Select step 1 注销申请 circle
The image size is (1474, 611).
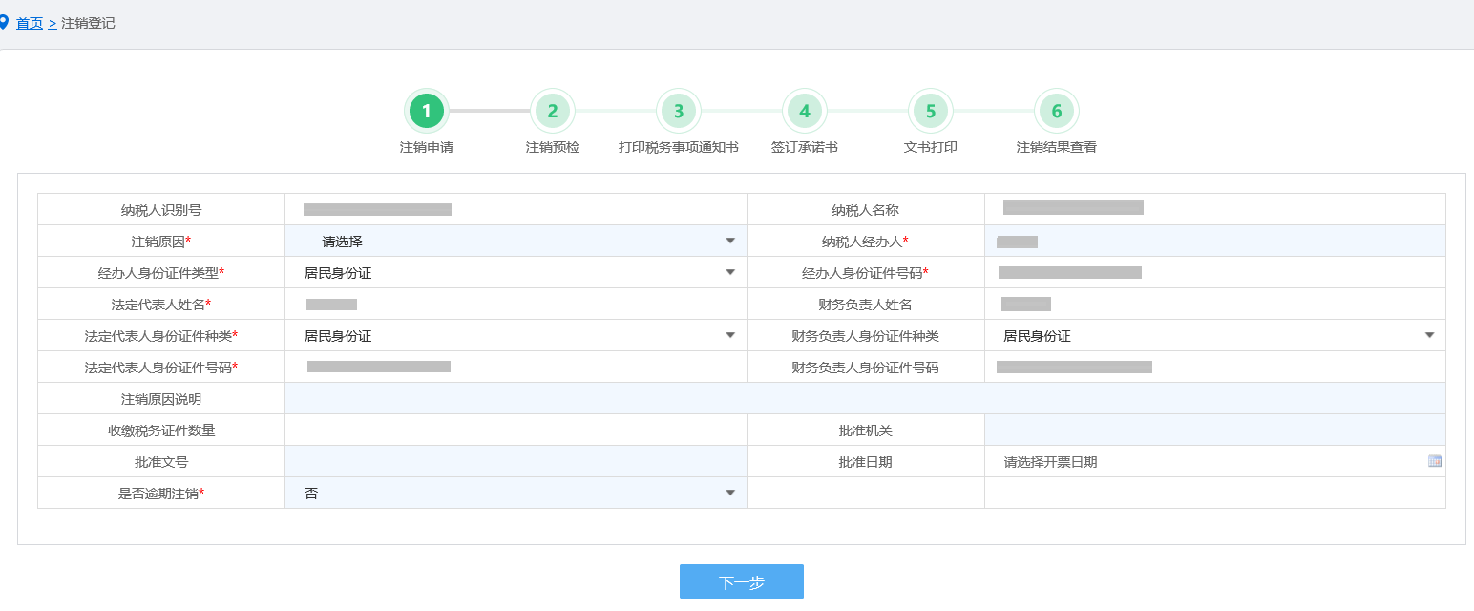tap(426, 112)
